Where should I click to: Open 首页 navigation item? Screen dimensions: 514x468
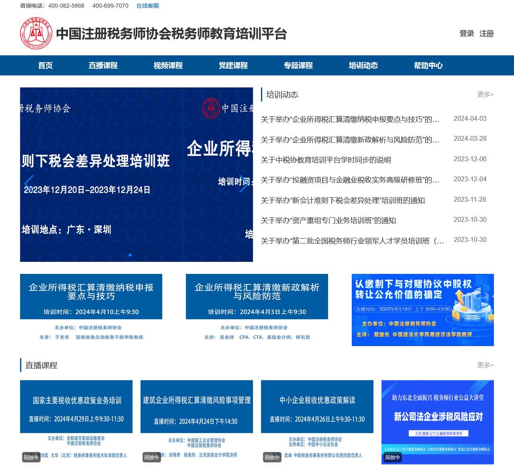[45, 65]
